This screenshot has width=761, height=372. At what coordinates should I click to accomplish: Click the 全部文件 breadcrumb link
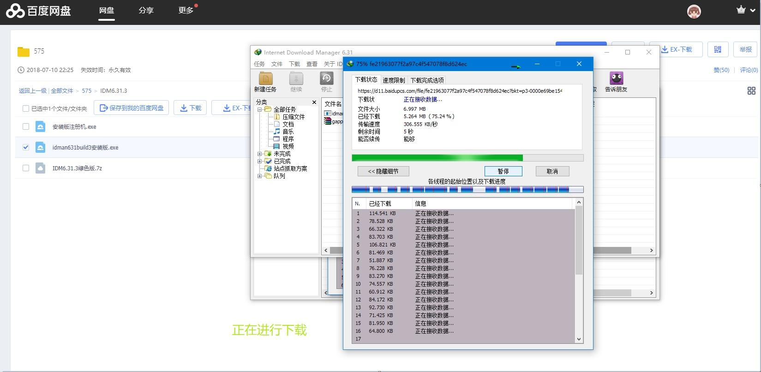click(62, 91)
